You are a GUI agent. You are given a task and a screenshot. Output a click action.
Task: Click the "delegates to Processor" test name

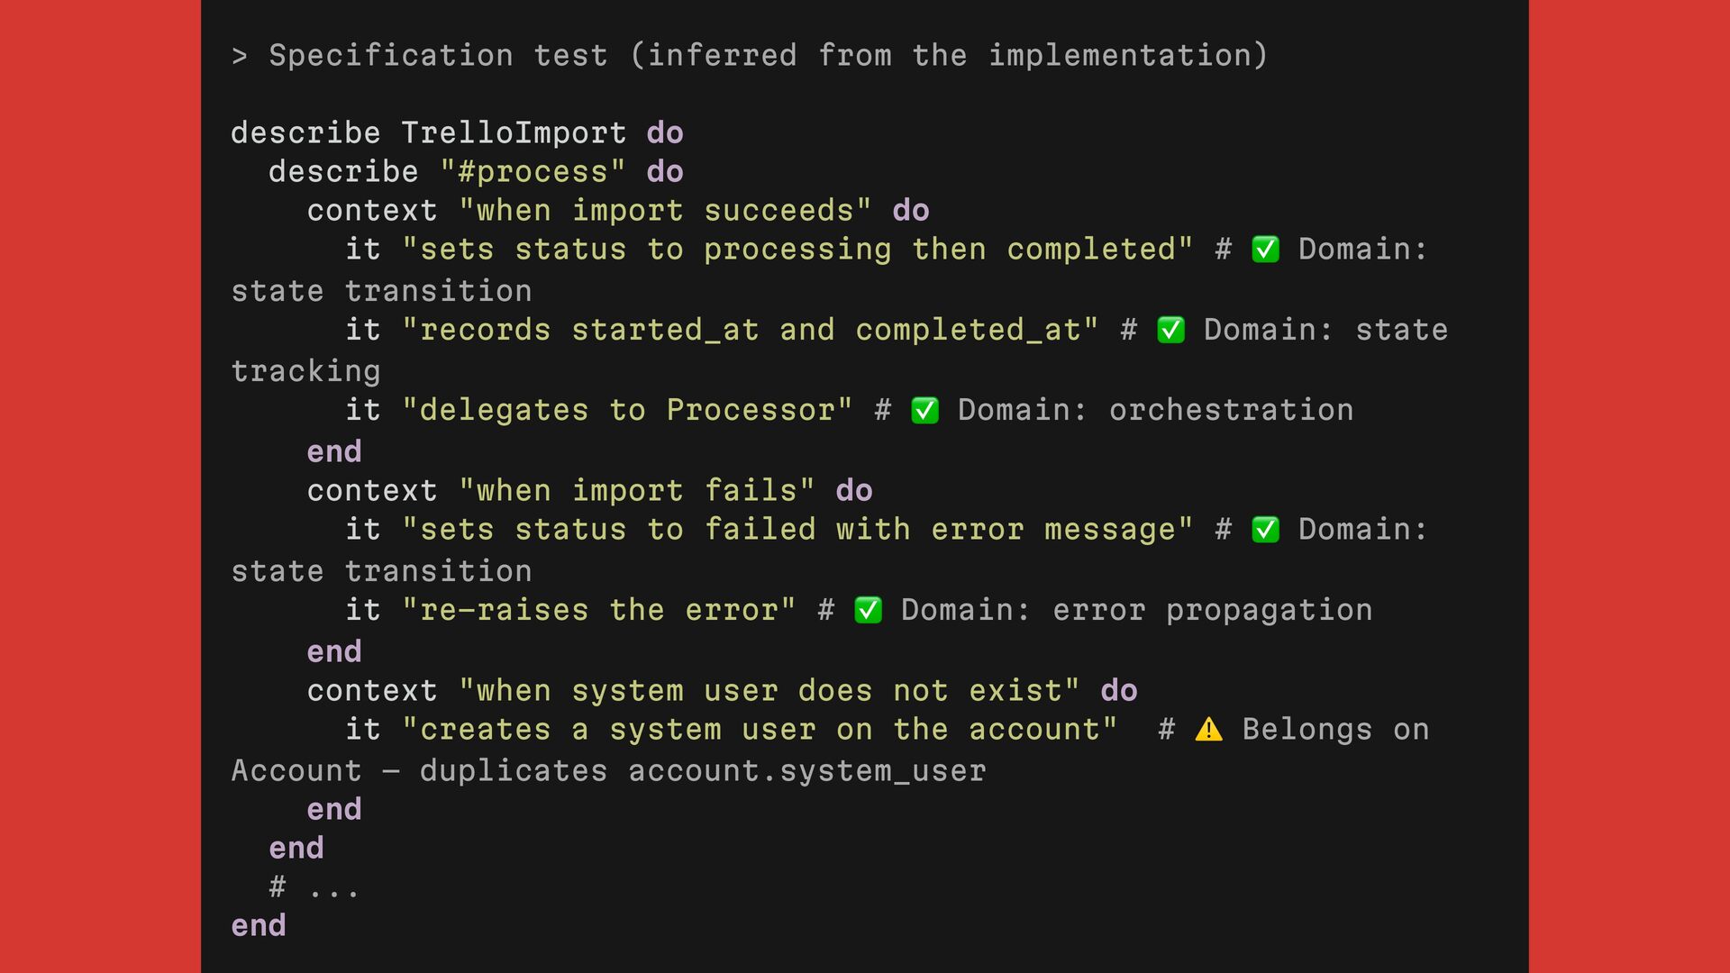point(626,411)
